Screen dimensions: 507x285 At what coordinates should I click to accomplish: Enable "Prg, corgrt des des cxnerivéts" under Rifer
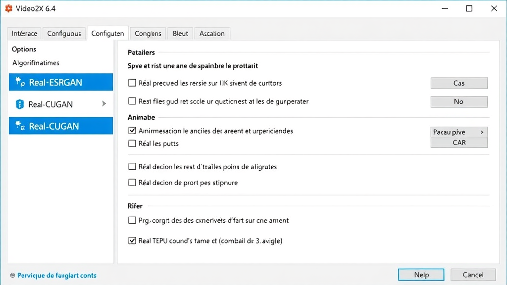pyautogui.click(x=132, y=220)
